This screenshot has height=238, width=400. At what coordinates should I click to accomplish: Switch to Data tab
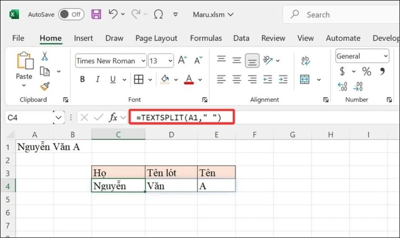pos(241,38)
